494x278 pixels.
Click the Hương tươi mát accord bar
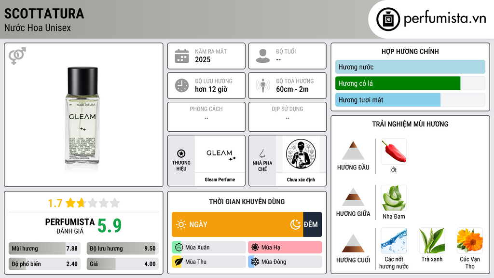coord(388,100)
